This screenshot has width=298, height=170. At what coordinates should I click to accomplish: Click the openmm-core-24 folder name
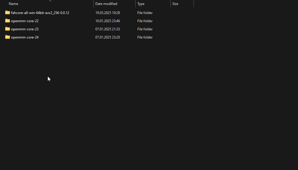point(25,37)
